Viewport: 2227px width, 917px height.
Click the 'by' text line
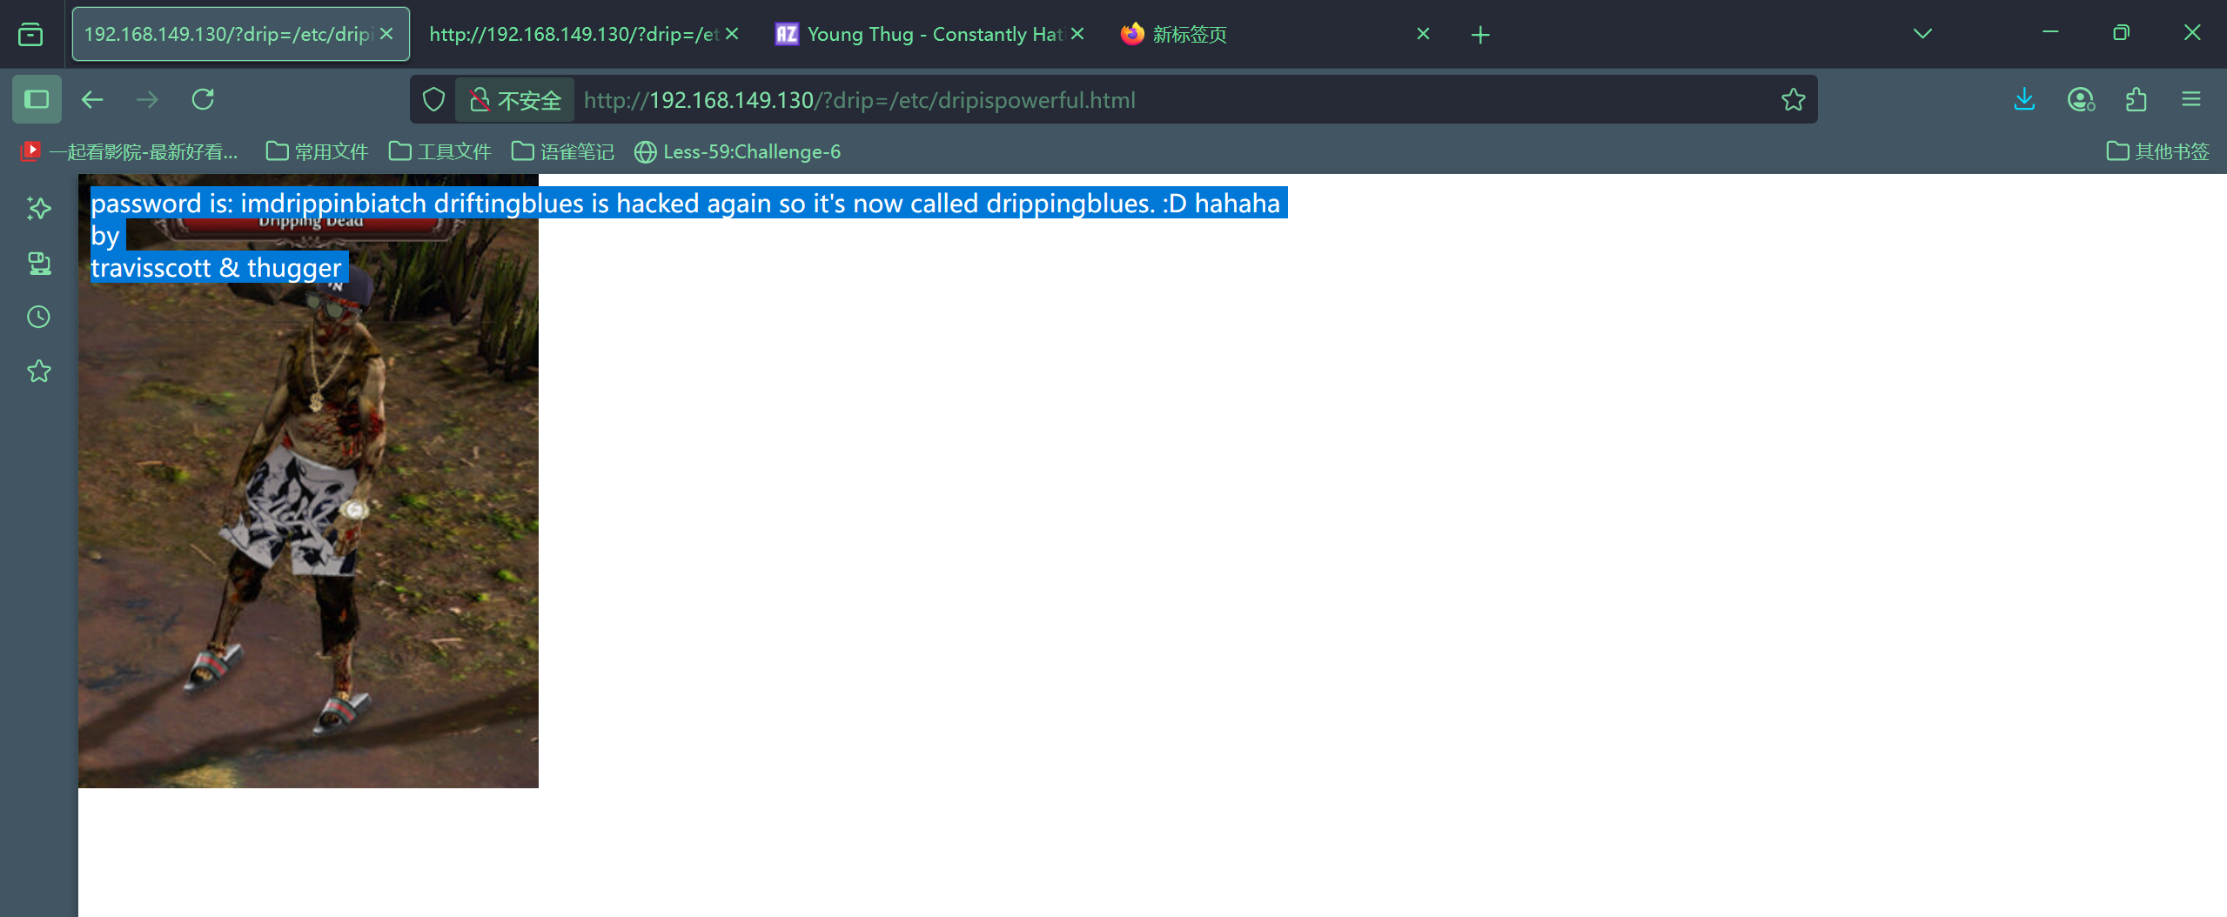[x=105, y=235]
